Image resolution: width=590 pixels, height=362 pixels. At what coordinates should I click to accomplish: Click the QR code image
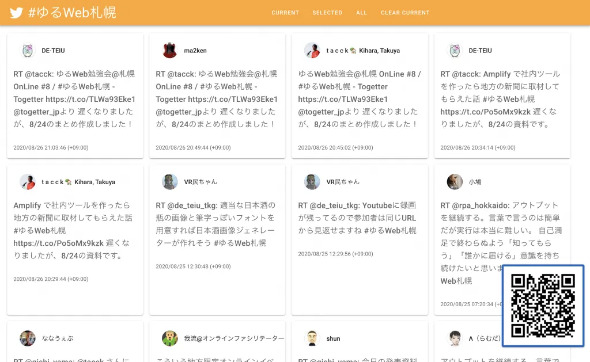click(543, 306)
